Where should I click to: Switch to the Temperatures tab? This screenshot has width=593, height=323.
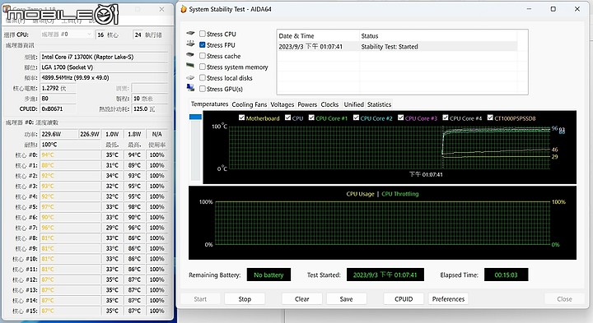tap(209, 104)
